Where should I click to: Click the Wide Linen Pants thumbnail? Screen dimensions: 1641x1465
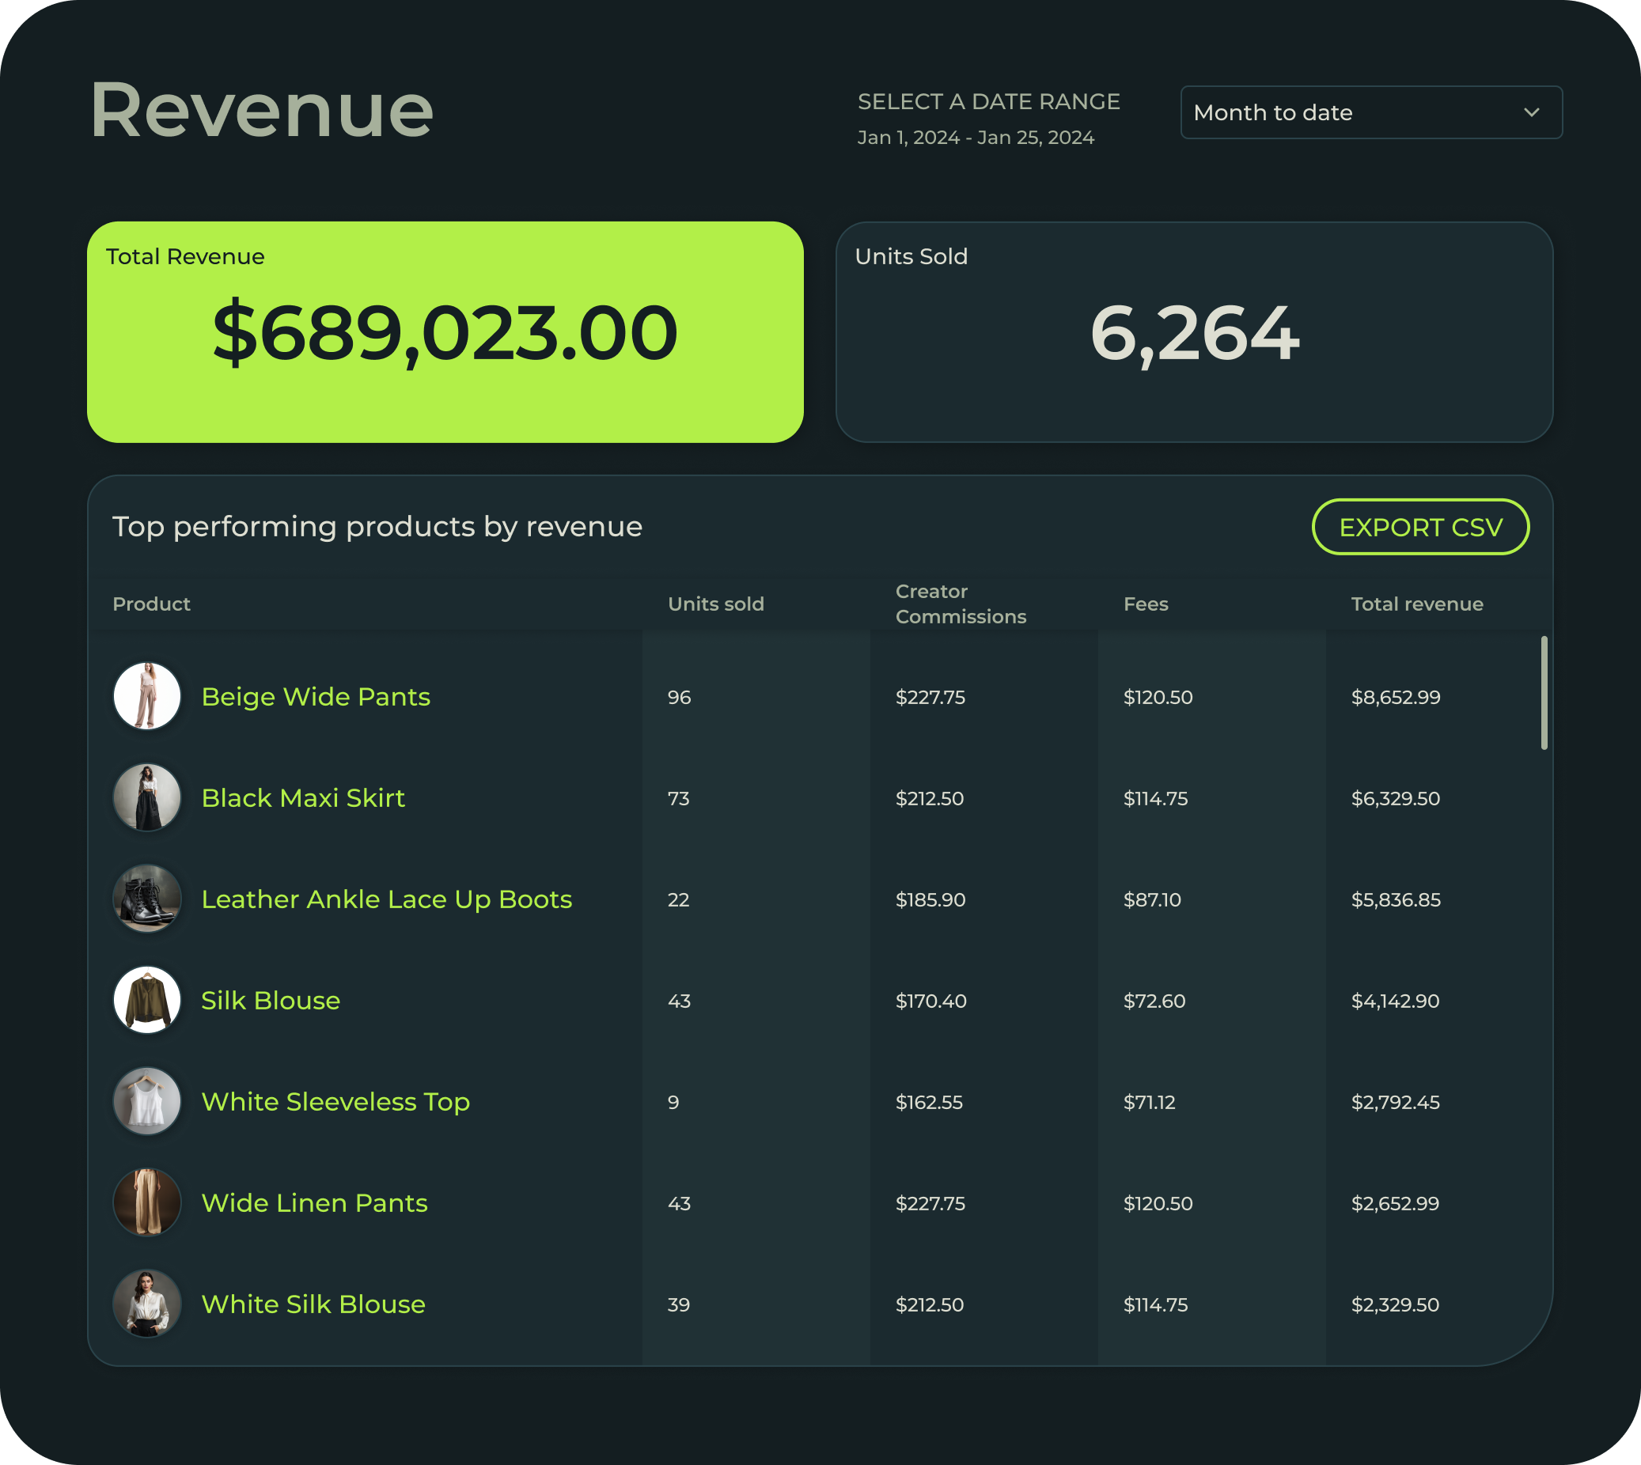click(146, 1202)
